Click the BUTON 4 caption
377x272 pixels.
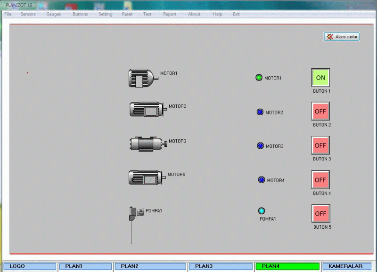click(x=322, y=193)
